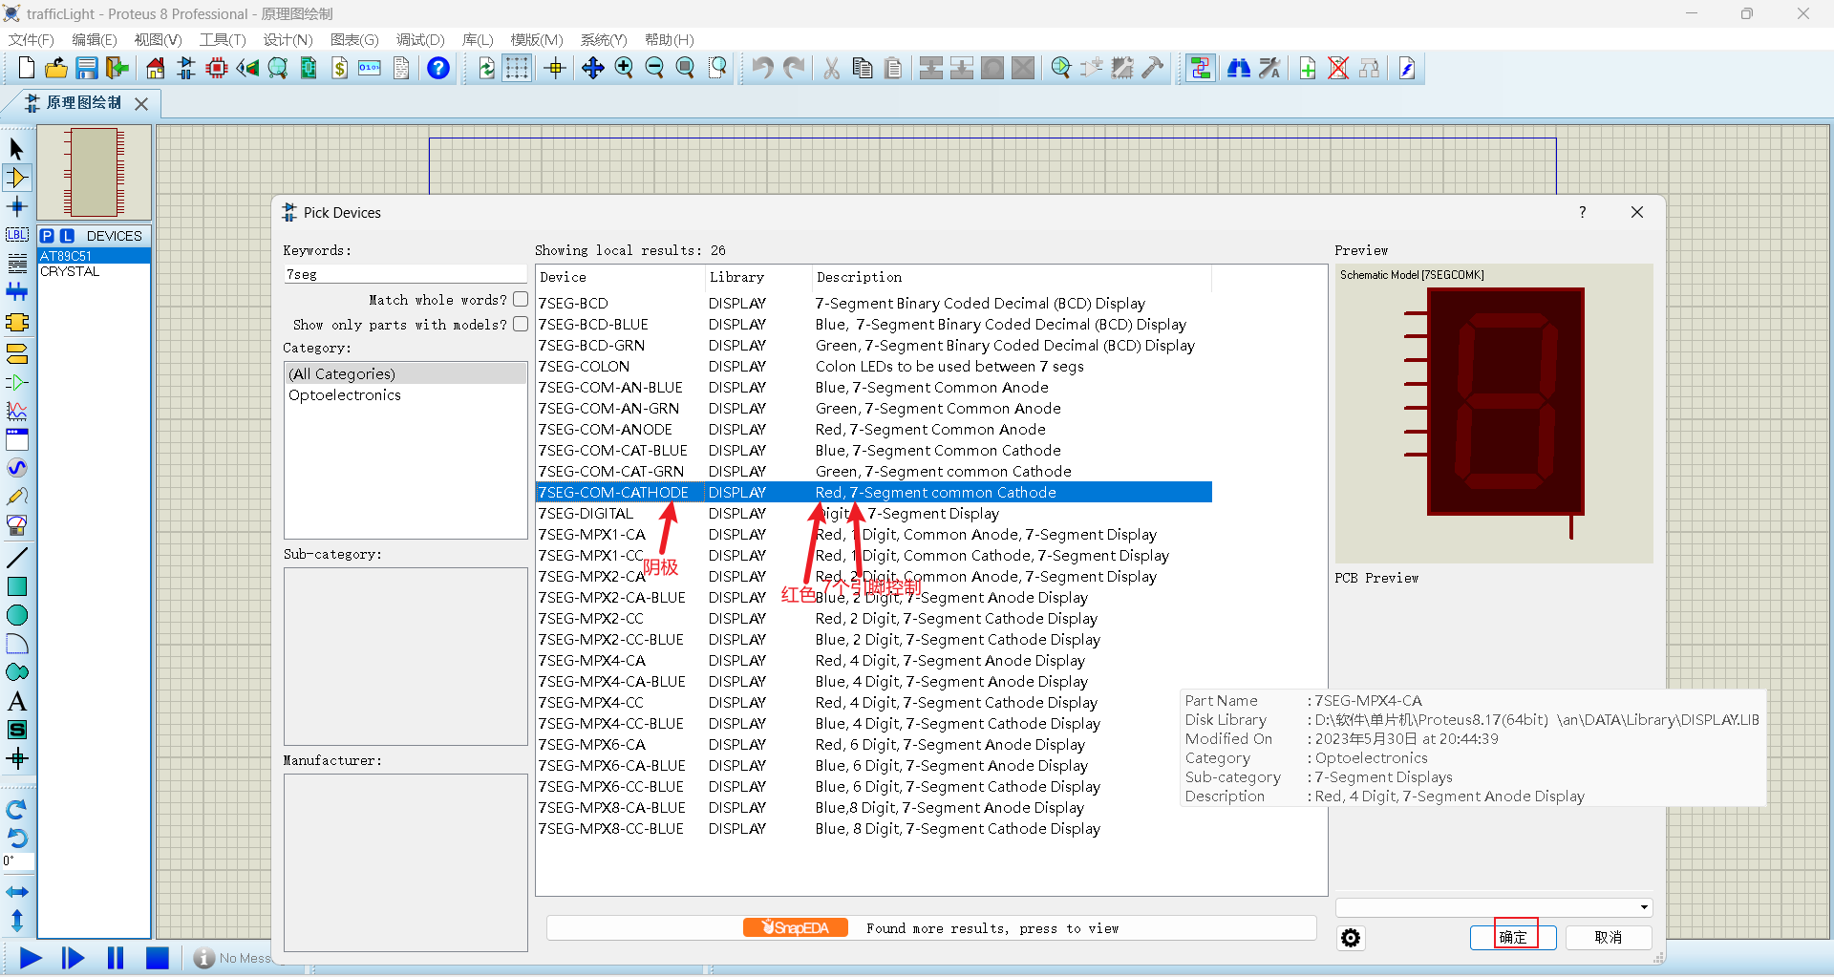Select the 2D line graphics tool
Image resolution: width=1834 pixels, height=977 pixels.
[x=17, y=558]
